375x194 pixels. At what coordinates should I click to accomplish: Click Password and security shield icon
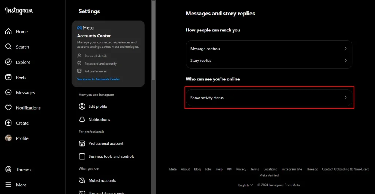[79, 64]
